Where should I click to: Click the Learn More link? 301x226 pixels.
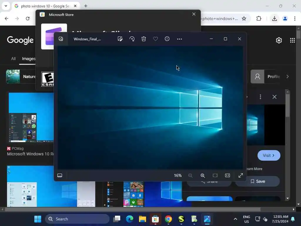pyautogui.click(x=254, y=169)
